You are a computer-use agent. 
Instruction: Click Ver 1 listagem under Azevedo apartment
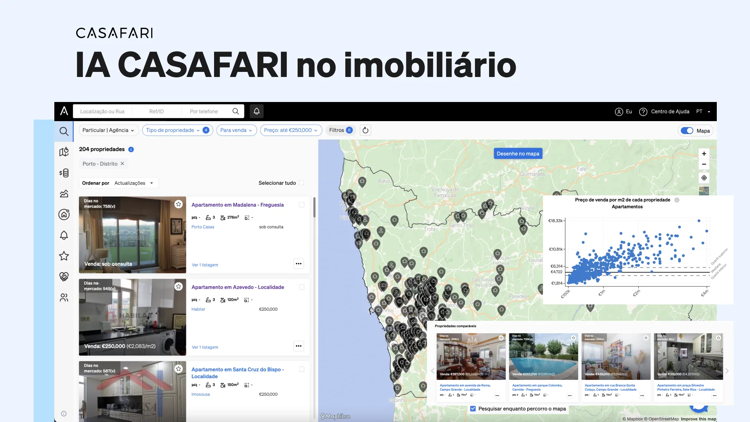pyautogui.click(x=205, y=347)
